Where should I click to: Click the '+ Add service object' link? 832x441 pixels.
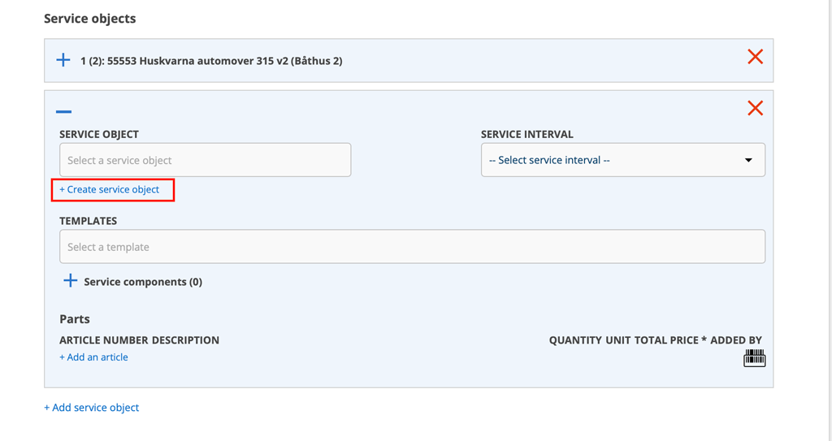(x=92, y=408)
